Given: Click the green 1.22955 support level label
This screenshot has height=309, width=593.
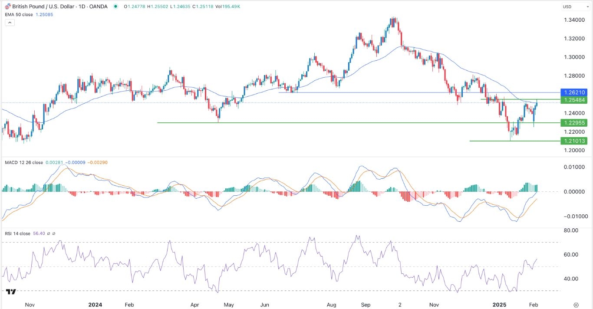Looking at the screenshot, I should tap(574, 122).
